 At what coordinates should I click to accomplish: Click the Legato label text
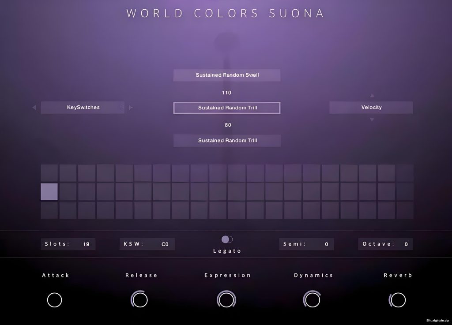pyautogui.click(x=227, y=251)
